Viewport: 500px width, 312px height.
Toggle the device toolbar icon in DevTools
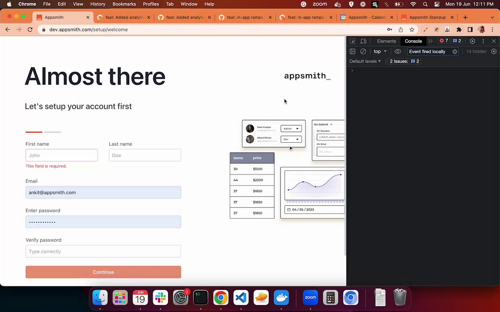pyautogui.click(x=363, y=41)
